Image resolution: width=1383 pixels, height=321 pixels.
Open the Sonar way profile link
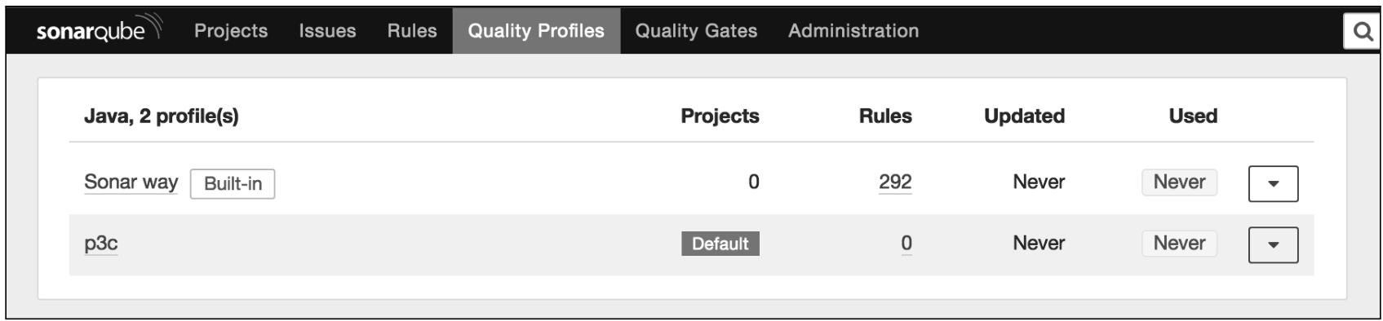tap(131, 182)
